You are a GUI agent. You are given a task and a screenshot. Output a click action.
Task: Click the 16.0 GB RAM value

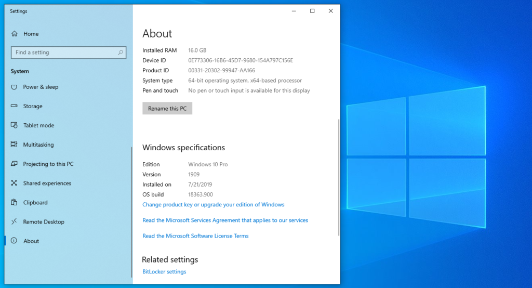click(x=197, y=50)
